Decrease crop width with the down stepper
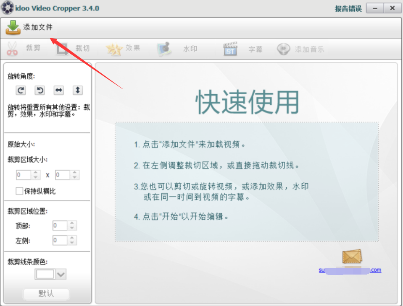The image size is (403, 306). tap(35, 177)
